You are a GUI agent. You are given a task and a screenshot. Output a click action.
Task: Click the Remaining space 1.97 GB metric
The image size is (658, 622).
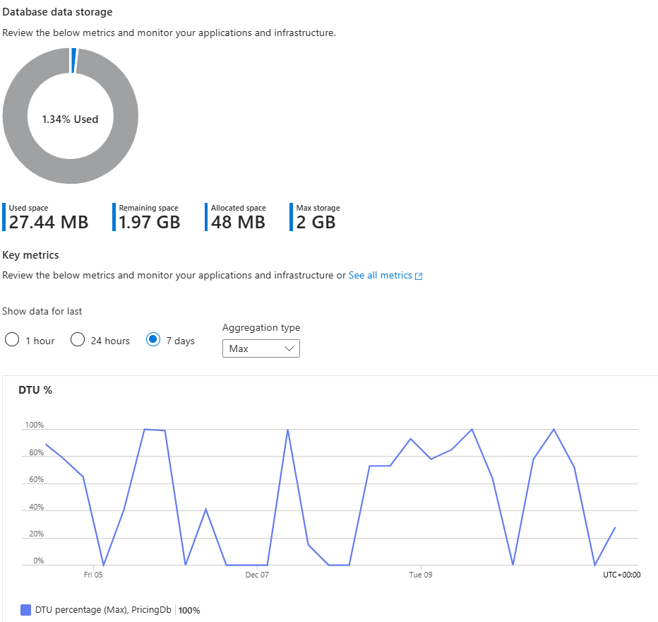click(149, 217)
